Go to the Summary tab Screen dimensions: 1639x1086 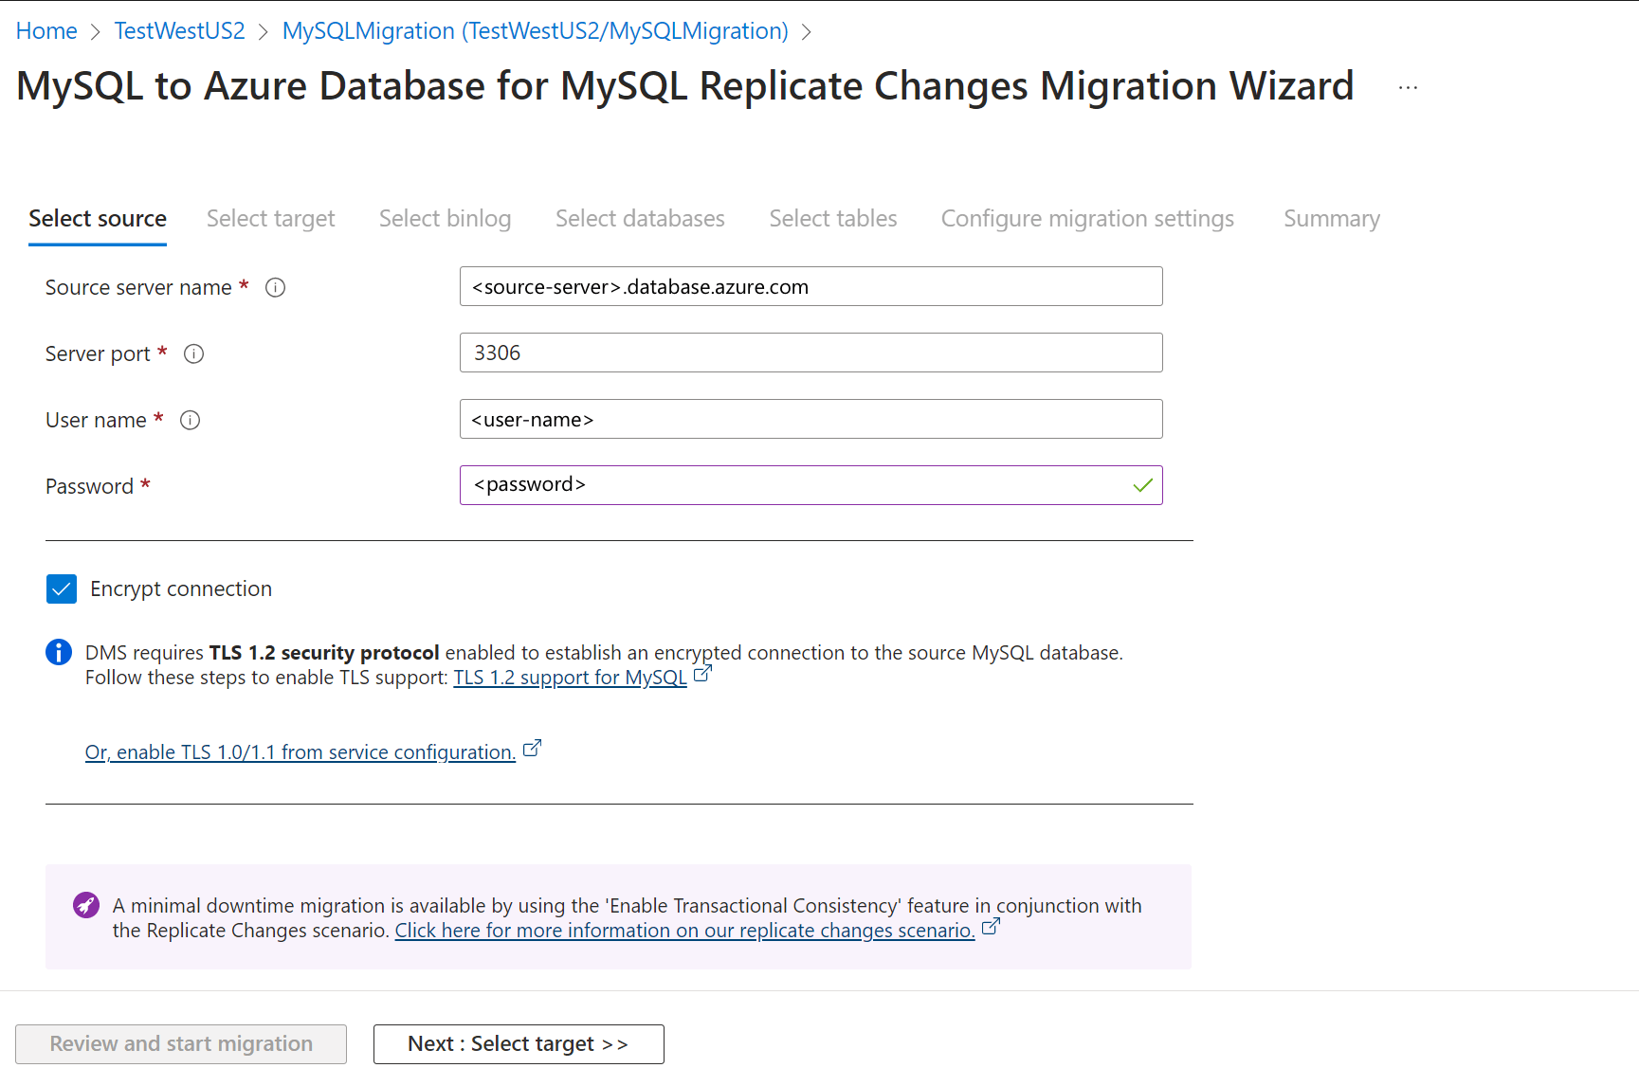1331,219
